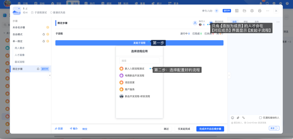Image resolution: width=293 pixels, height=139 pixels.
Task: Click the sub-process icon on 自由模式
Action: point(44,34)
